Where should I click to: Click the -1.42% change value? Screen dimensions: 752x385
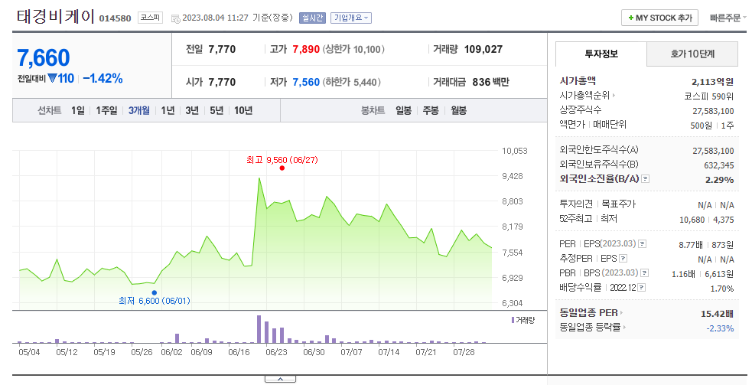(103, 78)
